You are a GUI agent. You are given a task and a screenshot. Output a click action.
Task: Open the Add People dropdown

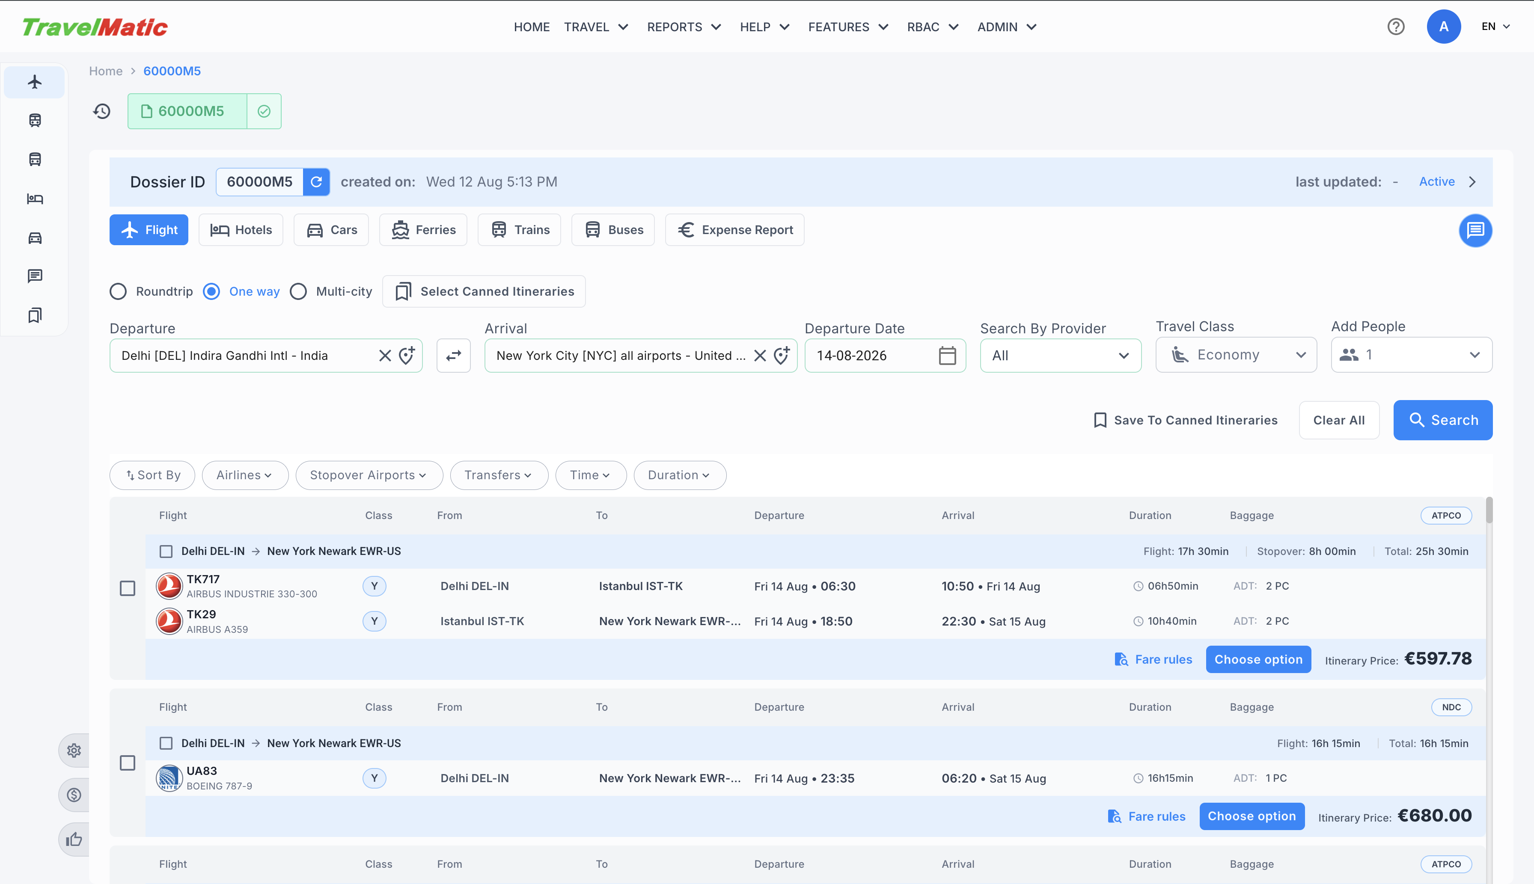pos(1411,355)
